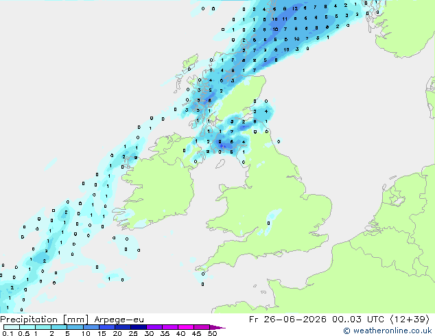
Task: Click the 35–40 mm violet legend swatch
Action: click(170, 327)
